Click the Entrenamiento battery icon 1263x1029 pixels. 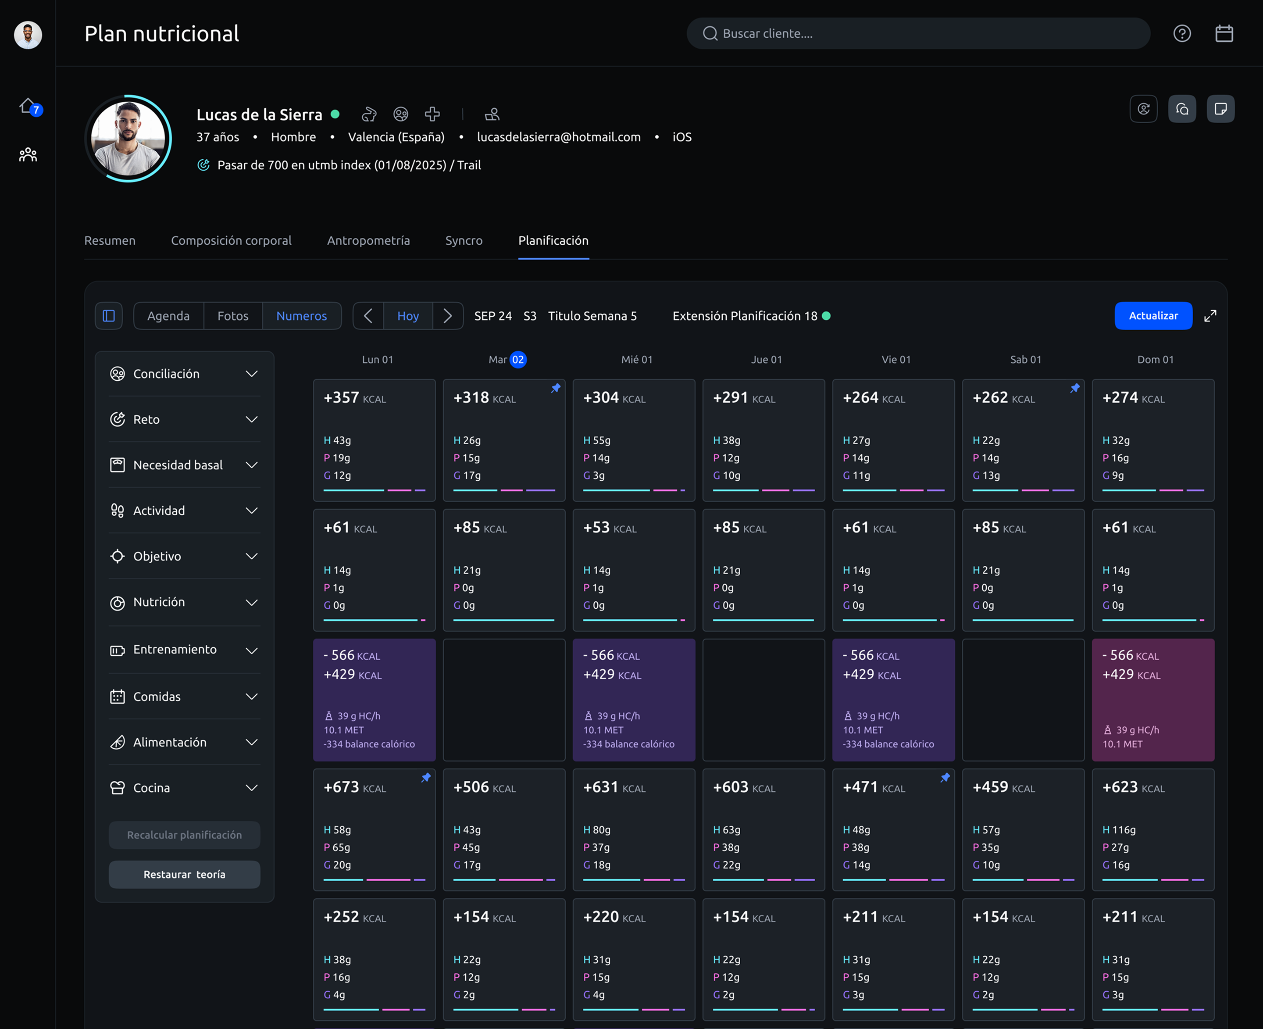[118, 650]
